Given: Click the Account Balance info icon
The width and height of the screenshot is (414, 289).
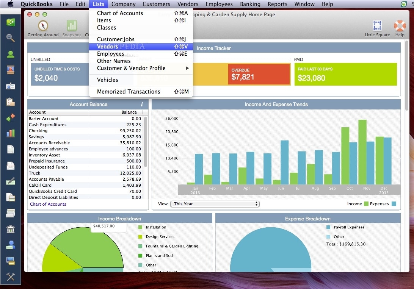Looking at the screenshot, I should point(142,105).
